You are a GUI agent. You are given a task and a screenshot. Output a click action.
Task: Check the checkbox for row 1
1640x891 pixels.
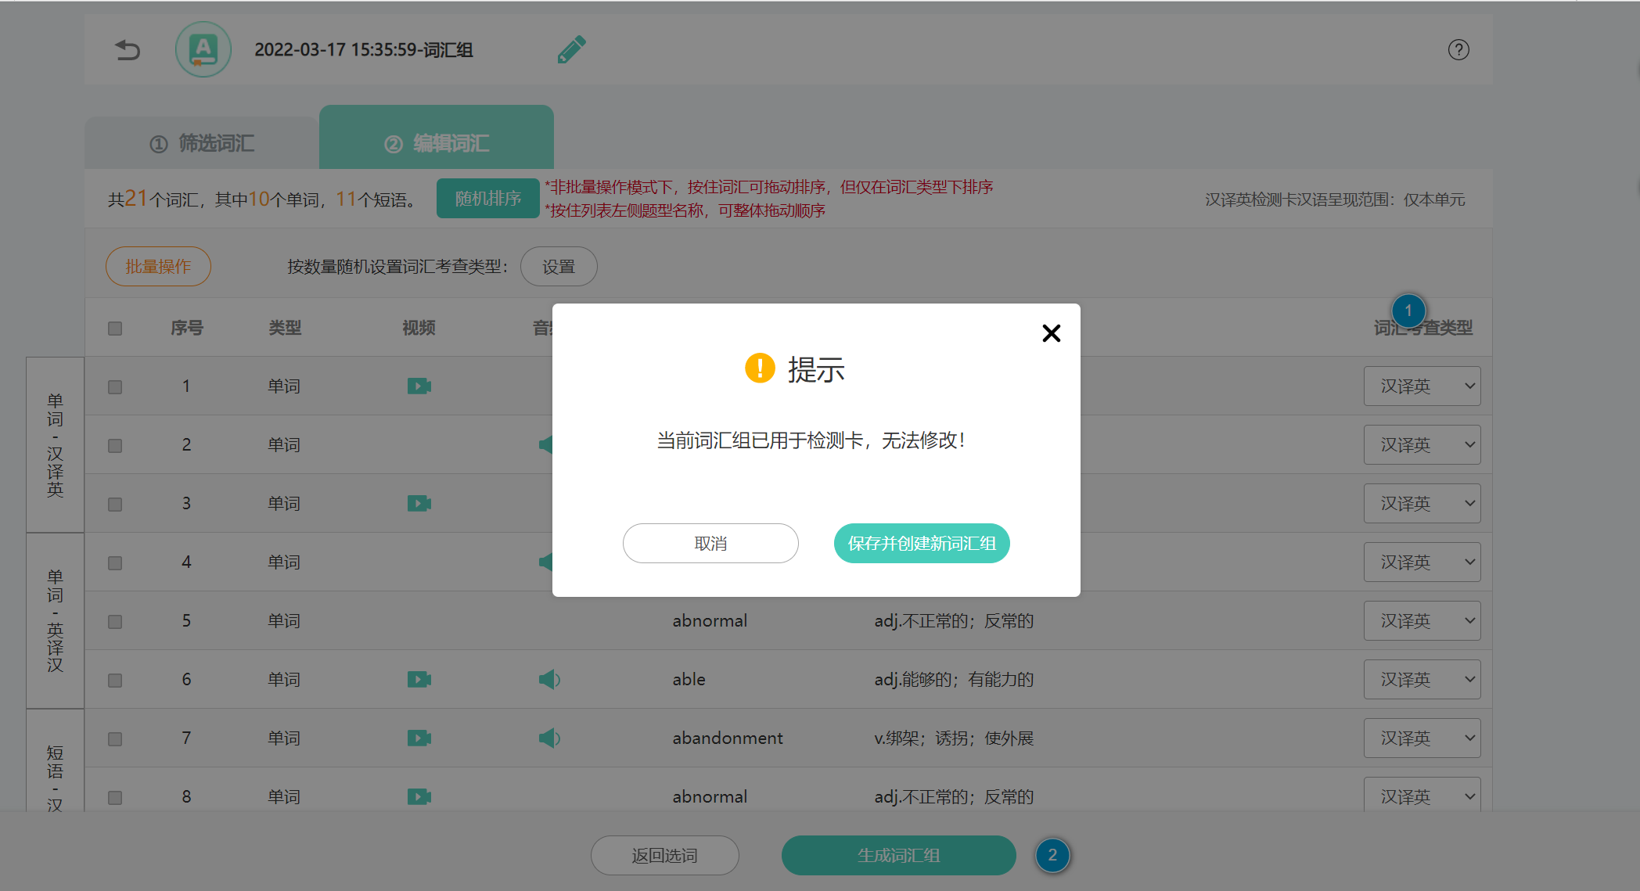tap(115, 387)
